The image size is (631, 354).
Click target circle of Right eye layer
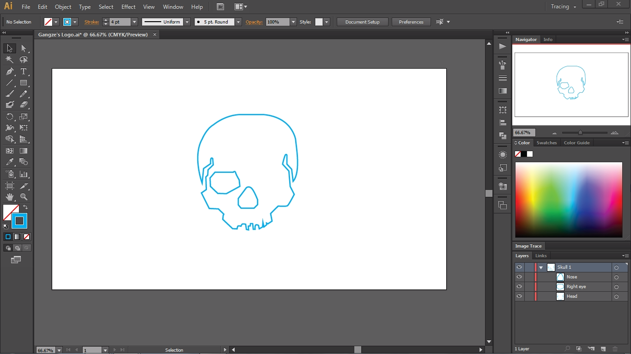[616, 287]
